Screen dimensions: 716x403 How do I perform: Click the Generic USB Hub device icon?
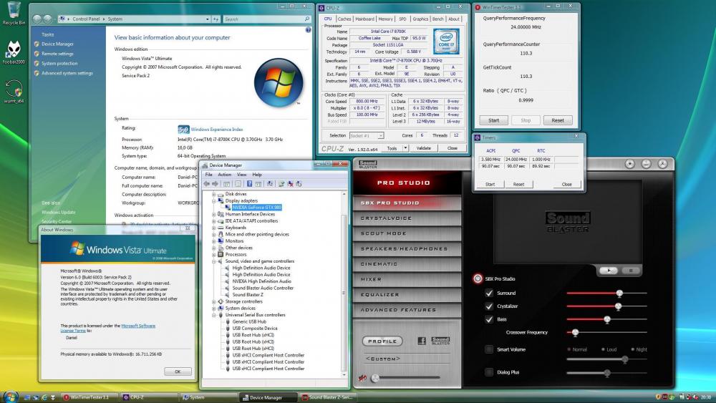[x=227, y=322]
